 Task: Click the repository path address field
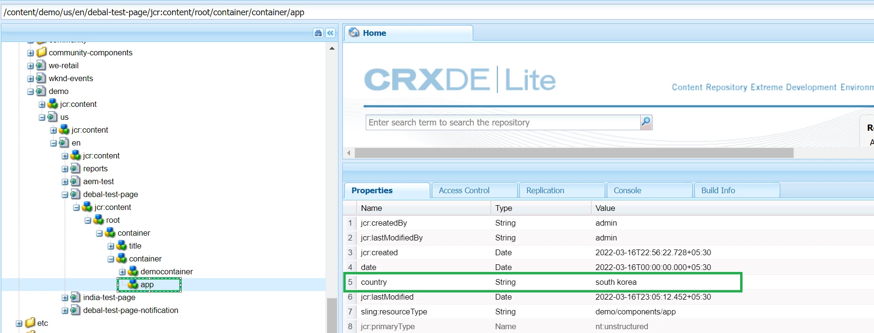[437, 12]
